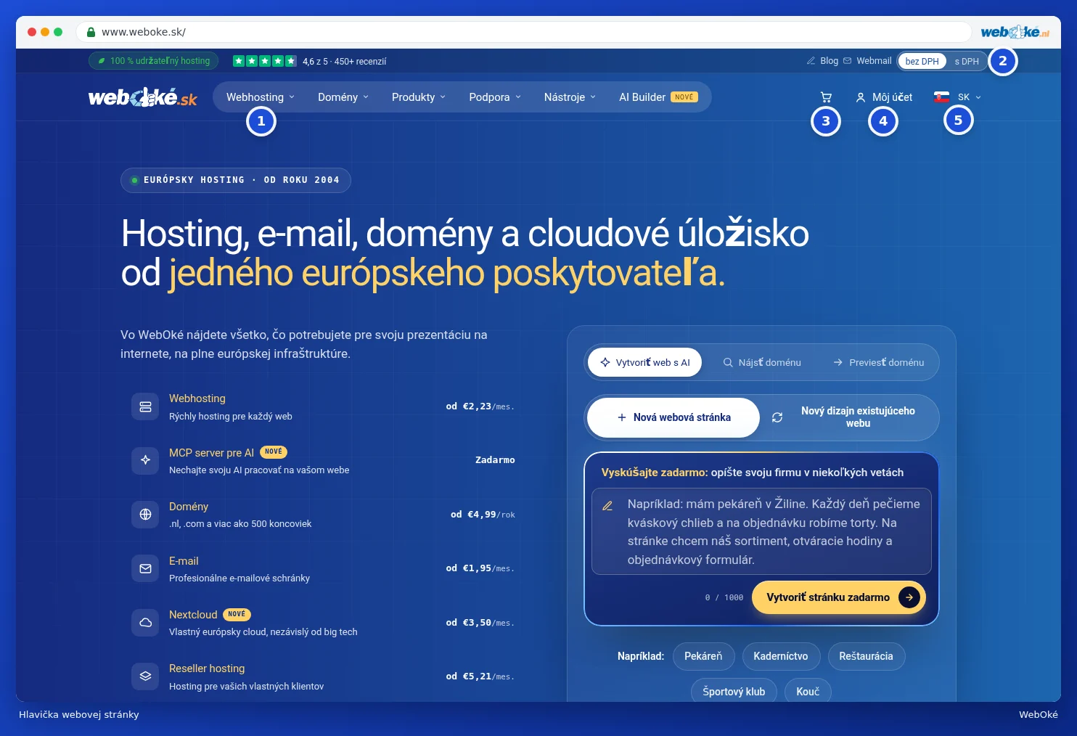Click the Môj účet user icon

861,97
